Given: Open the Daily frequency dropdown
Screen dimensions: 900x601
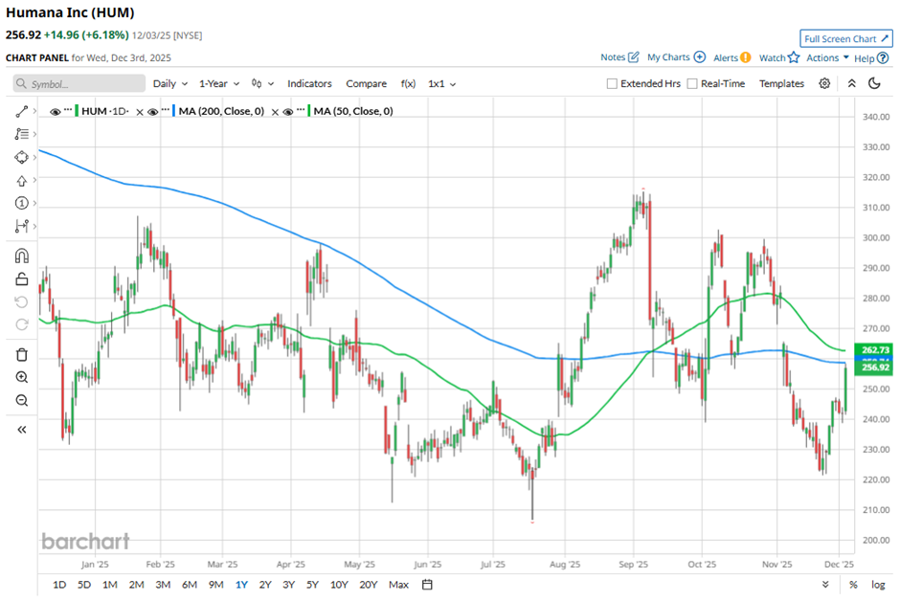Looking at the screenshot, I should point(170,84).
